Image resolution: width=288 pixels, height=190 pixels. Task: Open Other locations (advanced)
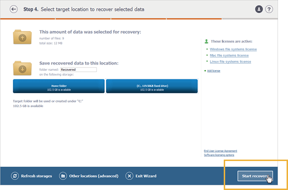click(94, 176)
